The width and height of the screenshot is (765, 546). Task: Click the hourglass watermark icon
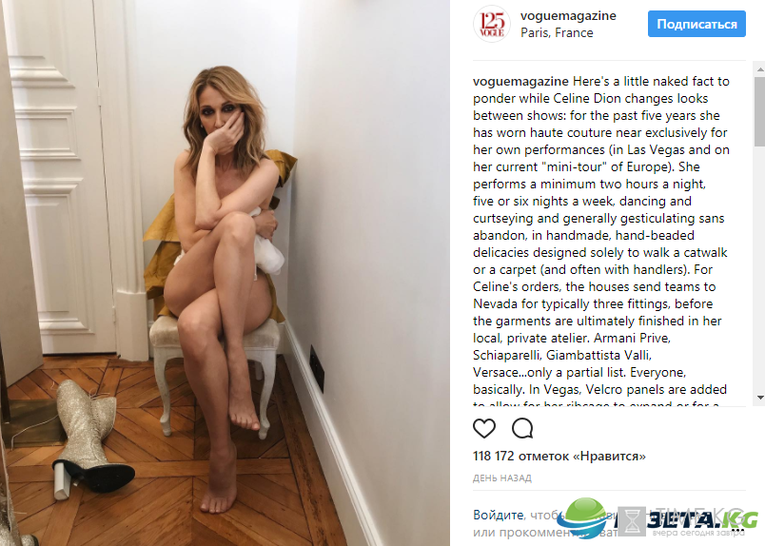click(x=632, y=521)
